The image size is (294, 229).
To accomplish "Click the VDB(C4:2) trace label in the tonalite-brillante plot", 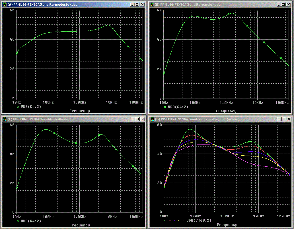I will click(x=31, y=221).
